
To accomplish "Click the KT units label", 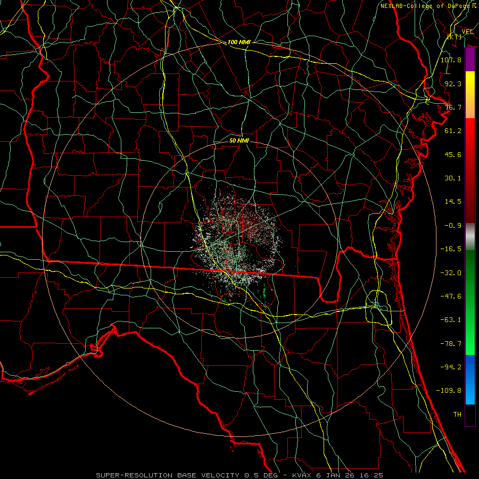I will [x=455, y=37].
